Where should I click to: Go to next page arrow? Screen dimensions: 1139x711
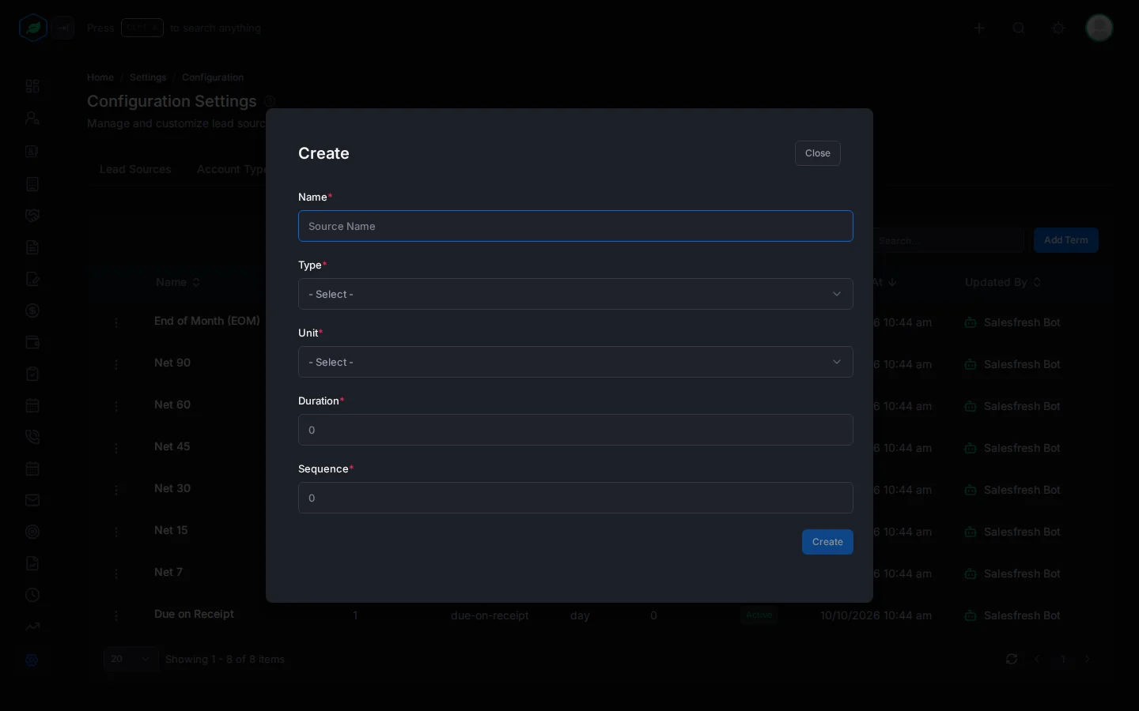(1088, 659)
